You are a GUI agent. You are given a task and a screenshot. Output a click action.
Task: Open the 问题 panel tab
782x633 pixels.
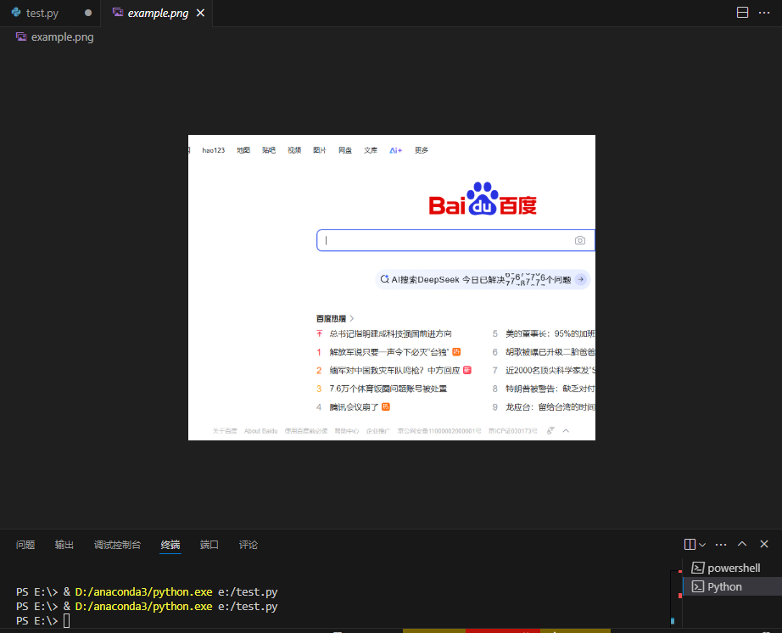click(25, 545)
